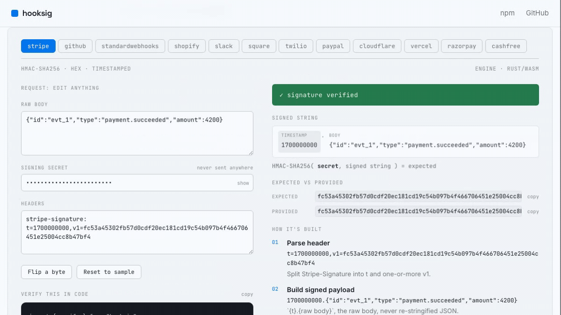
Task: Switch to the github provider tab
Action: coord(75,46)
